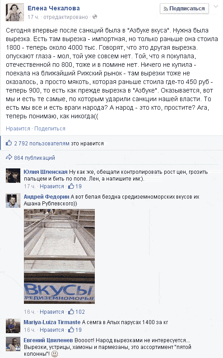
Task: Open author name link Елена Чекалова
Action: [54, 8]
